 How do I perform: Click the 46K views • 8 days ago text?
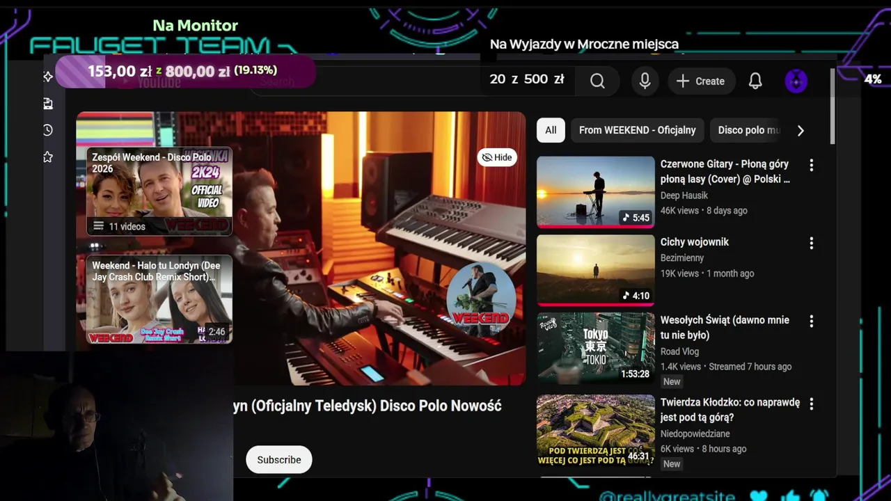coord(704,211)
